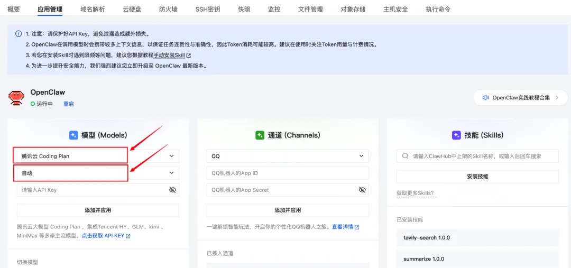Click the 已安装技能 heading
This screenshot has height=268, width=571.
410,219
